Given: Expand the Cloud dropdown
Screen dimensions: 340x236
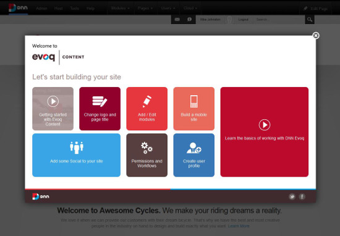Looking at the screenshot, I should 190,8.
